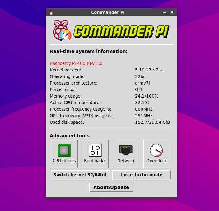This screenshot has height=211, width=219.
Task: Click the memory usage value 24.1/100%
Action: pos(147,96)
